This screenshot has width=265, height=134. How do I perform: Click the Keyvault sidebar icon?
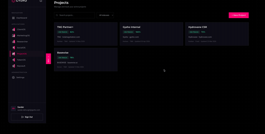(14, 66)
